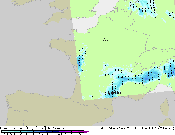Click the legend label '0.1'
Screen dimensions: 175x135
coord(3,134)
